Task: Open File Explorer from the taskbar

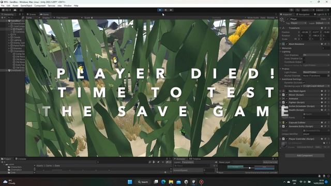Action: (171, 182)
